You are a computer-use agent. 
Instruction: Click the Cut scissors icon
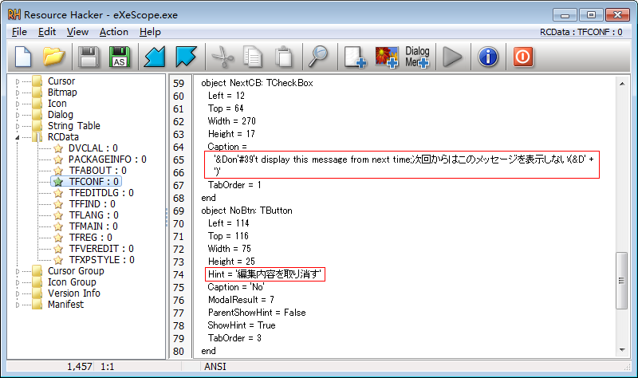point(223,57)
